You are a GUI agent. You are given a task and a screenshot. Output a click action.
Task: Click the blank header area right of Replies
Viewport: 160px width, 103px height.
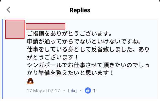[x=126, y=10]
